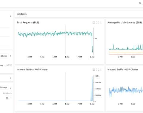The width and height of the screenshot is (143, 113).
Task: Click the Inbound Traffic - GCP Cluster title
Action: 123,69
